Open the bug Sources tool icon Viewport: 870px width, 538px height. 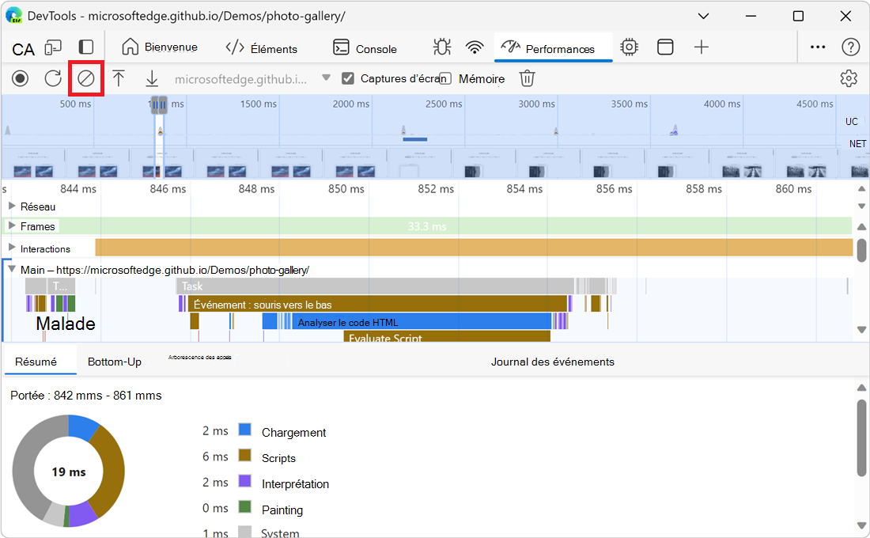441,47
